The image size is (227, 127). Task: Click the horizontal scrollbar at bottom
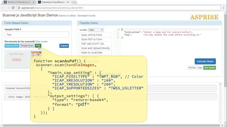pos(111,126)
